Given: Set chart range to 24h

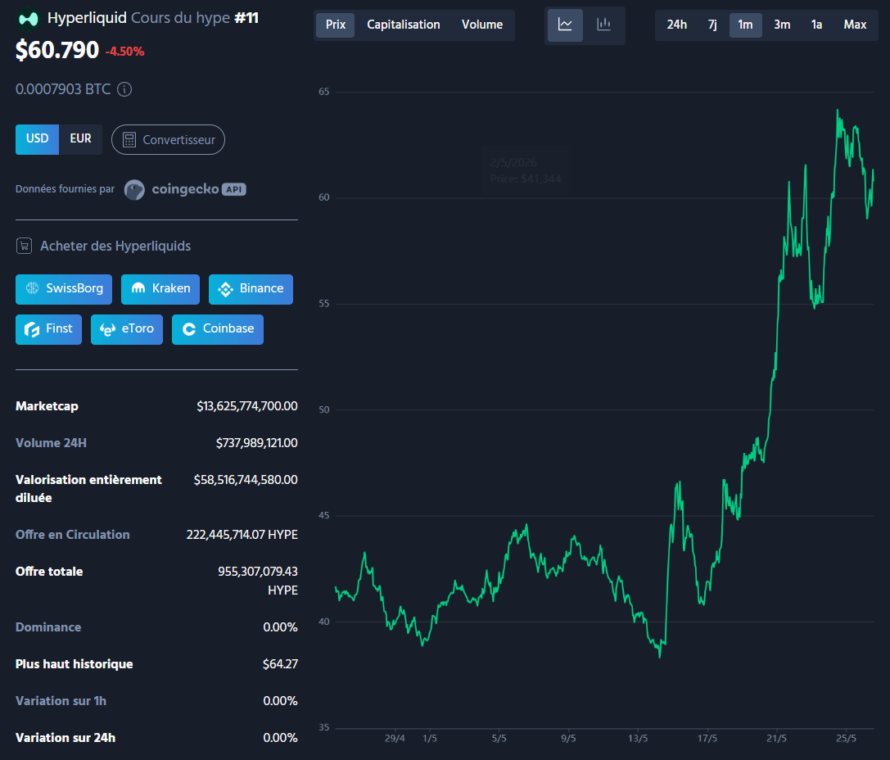Looking at the screenshot, I should coord(676,25).
